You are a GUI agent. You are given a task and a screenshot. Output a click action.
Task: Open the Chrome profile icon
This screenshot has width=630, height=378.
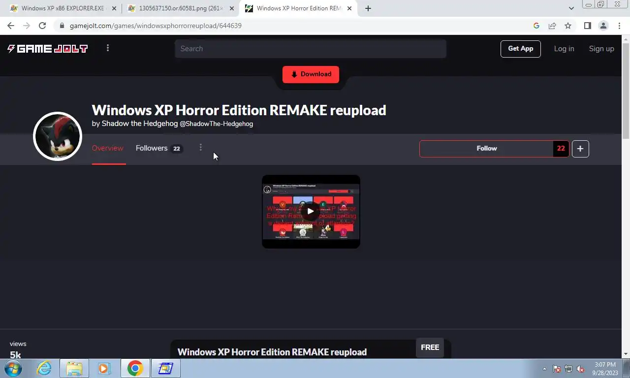pyautogui.click(x=603, y=26)
